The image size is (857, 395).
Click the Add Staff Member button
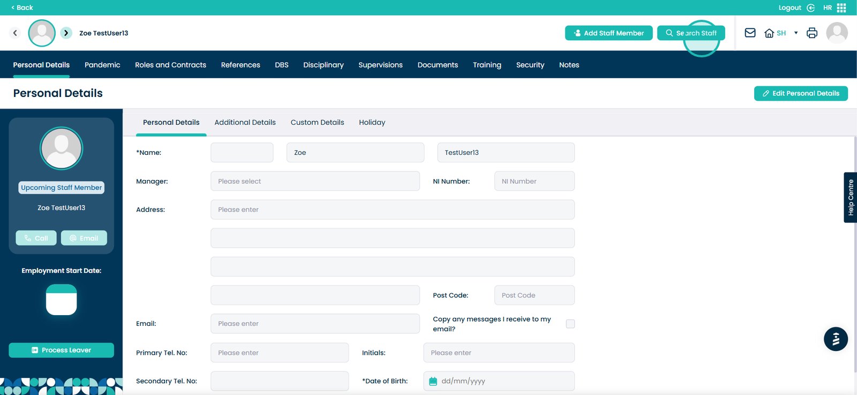coord(608,33)
